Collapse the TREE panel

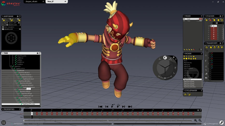pyautogui.click(x=2, y=53)
